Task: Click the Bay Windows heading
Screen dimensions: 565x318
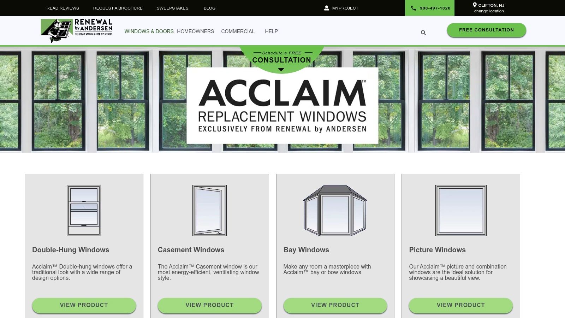Action: (x=306, y=250)
